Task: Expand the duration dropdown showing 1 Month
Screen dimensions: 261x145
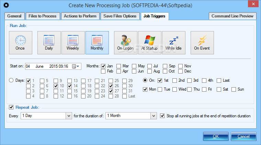Action: [x=154, y=116]
